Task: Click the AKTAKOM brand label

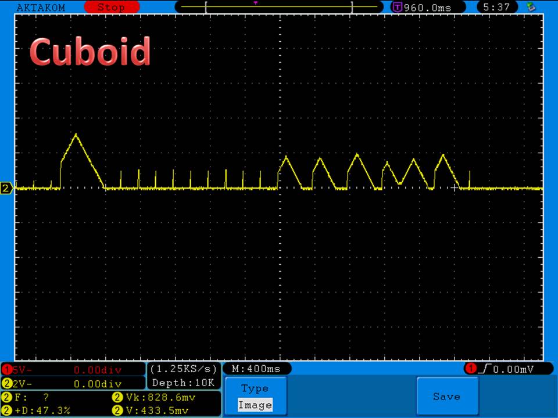Action: coord(41,8)
